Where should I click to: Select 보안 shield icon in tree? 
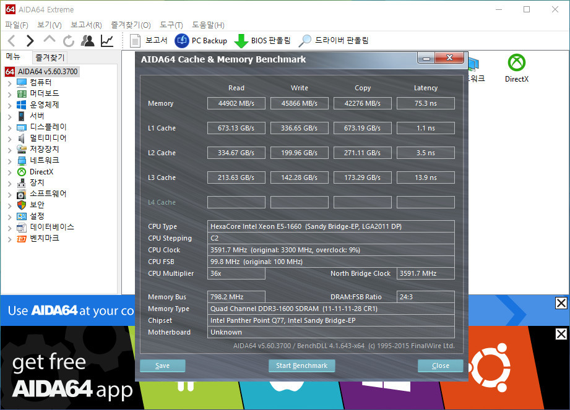pos(22,205)
